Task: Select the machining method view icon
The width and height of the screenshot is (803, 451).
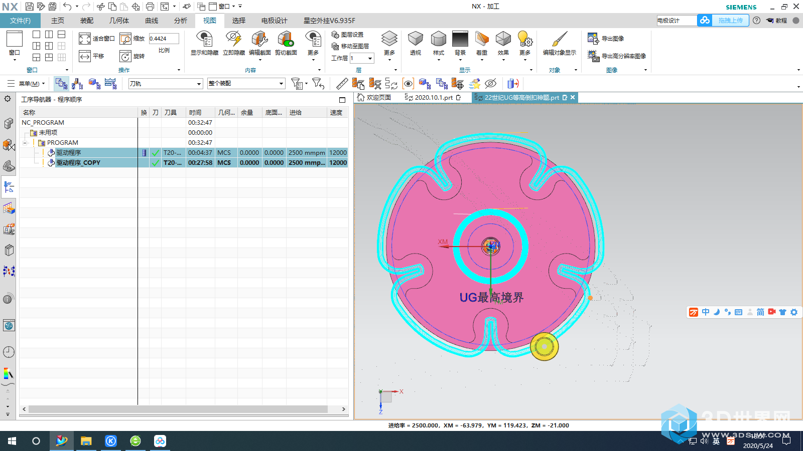Action: [110, 84]
